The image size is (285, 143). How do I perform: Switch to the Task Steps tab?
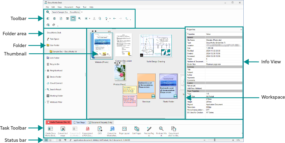pyautogui.click(x=80, y=122)
